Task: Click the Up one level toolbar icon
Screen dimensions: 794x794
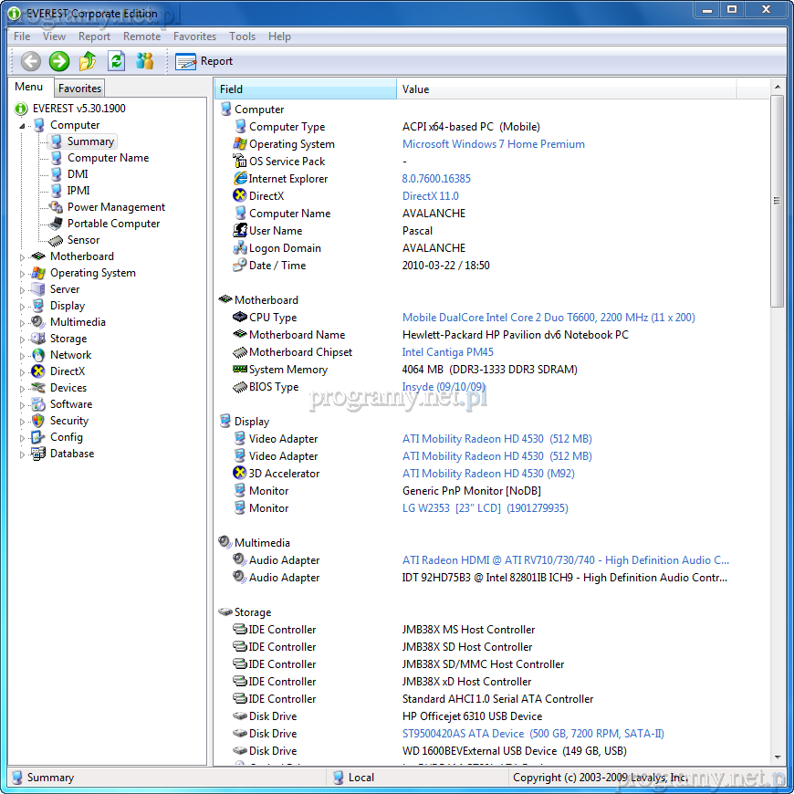Action: [88, 61]
